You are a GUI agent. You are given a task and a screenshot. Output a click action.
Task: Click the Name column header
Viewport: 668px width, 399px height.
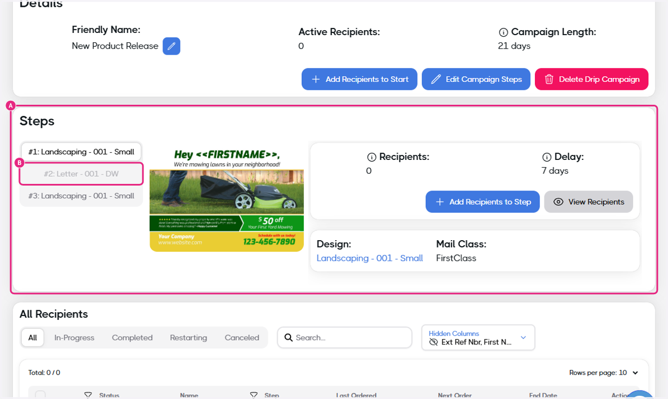pos(189,395)
